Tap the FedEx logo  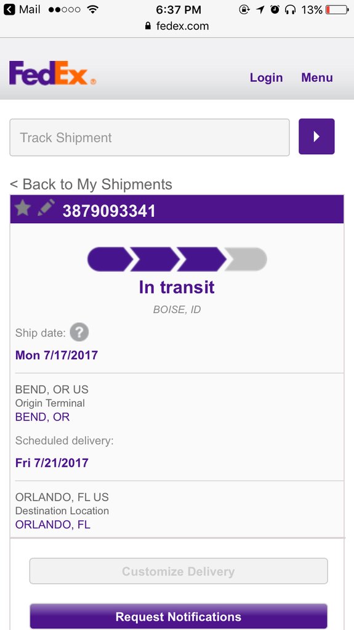[x=52, y=73]
